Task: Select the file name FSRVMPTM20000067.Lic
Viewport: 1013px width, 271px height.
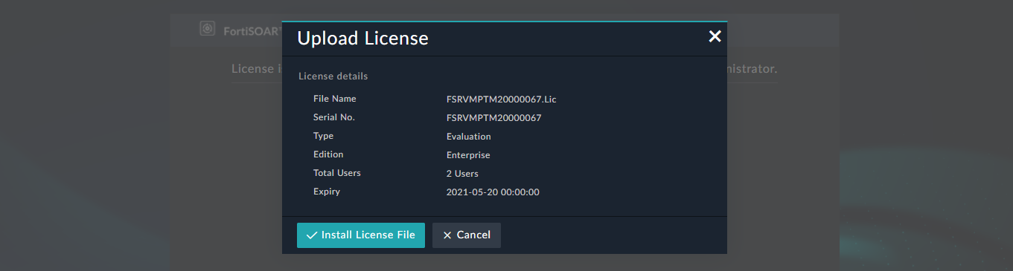Action: tap(502, 99)
